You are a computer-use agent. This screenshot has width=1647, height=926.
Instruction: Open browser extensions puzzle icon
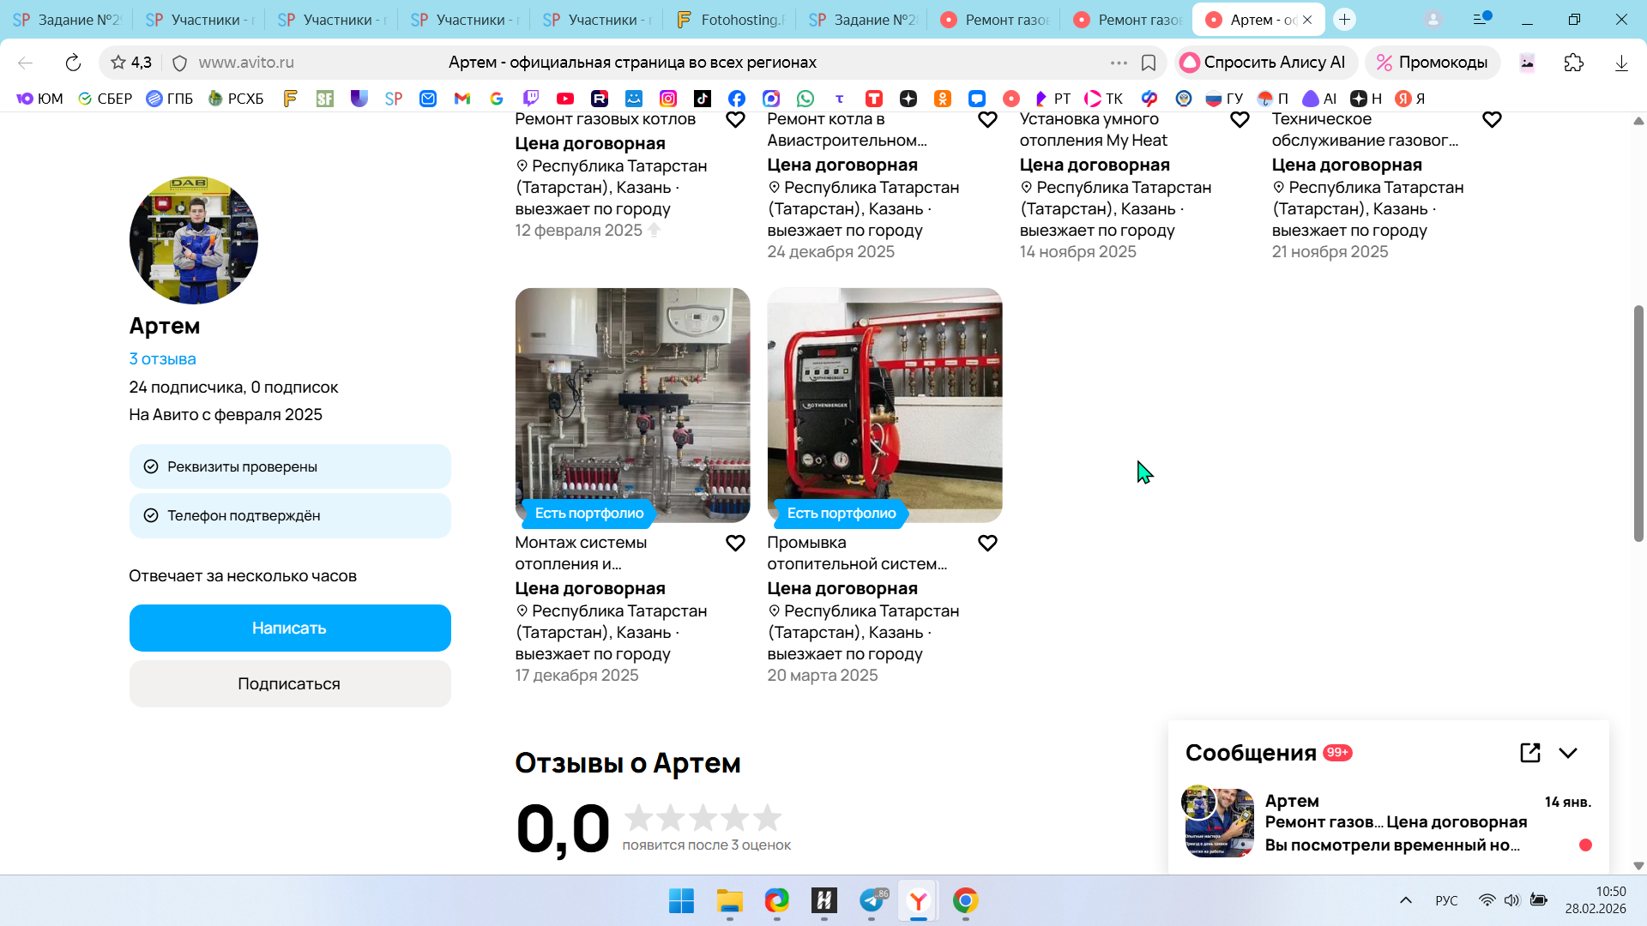coord(1573,63)
